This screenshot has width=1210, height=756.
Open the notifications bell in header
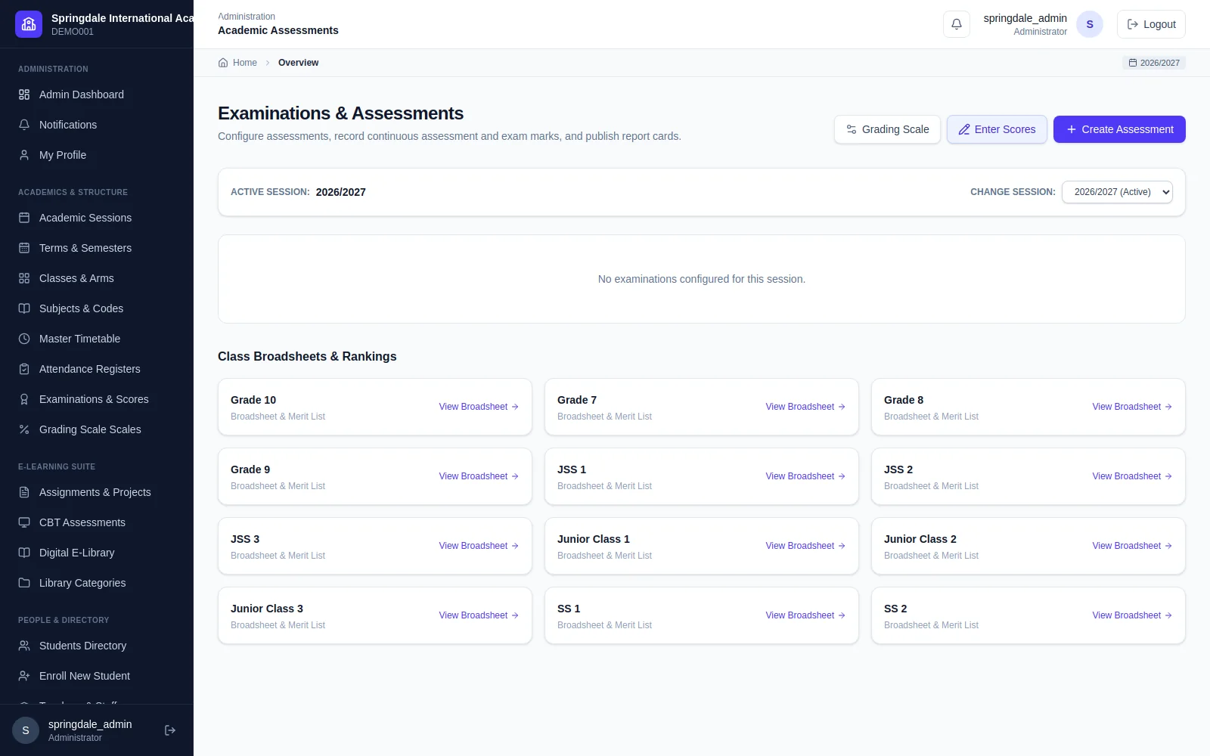coord(957,24)
